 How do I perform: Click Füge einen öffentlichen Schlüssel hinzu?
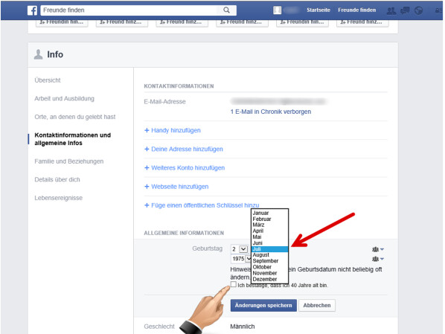pos(202,205)
